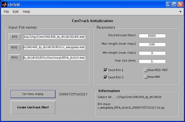Disable the Seed ROI 2 option
185x122 pixels.
[106, 77]
